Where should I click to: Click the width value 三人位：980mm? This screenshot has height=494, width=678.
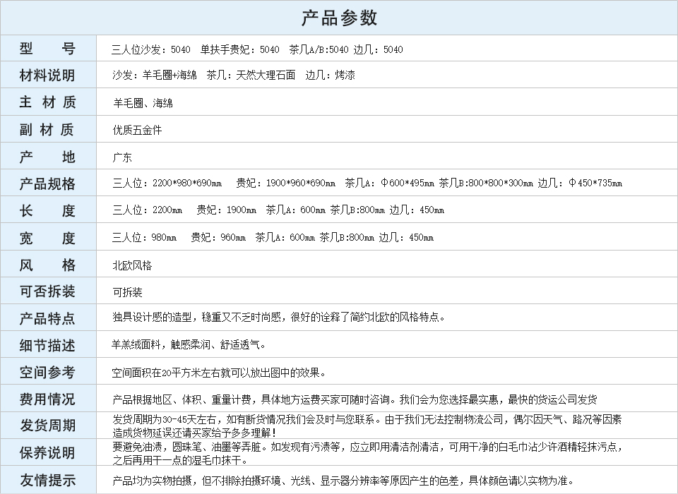coord(144,237)
